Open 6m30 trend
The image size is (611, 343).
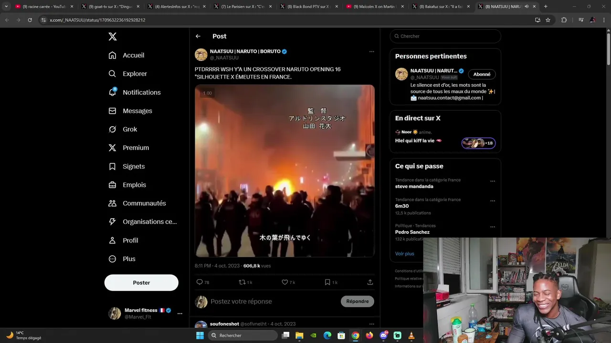401,206
